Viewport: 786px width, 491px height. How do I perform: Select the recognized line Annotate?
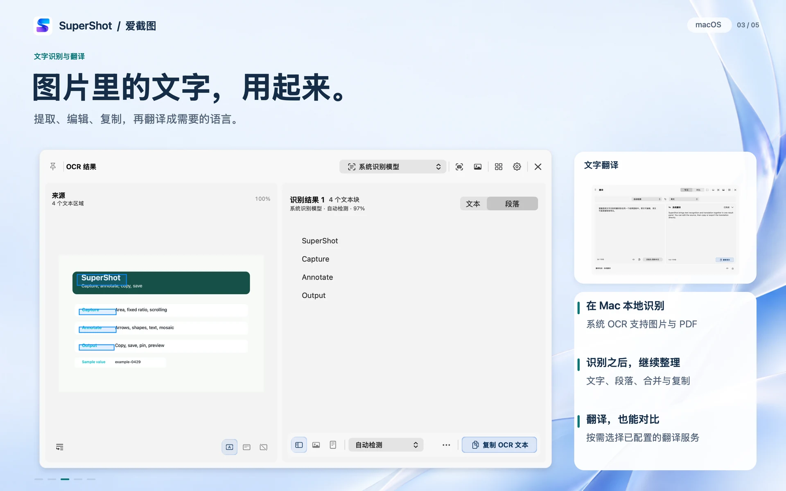point(317,277)
